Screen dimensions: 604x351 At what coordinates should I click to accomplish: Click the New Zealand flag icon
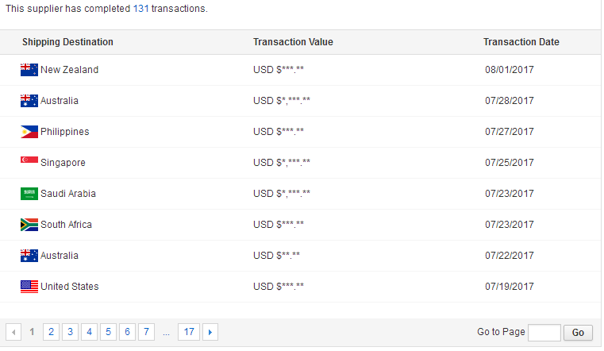29,70
